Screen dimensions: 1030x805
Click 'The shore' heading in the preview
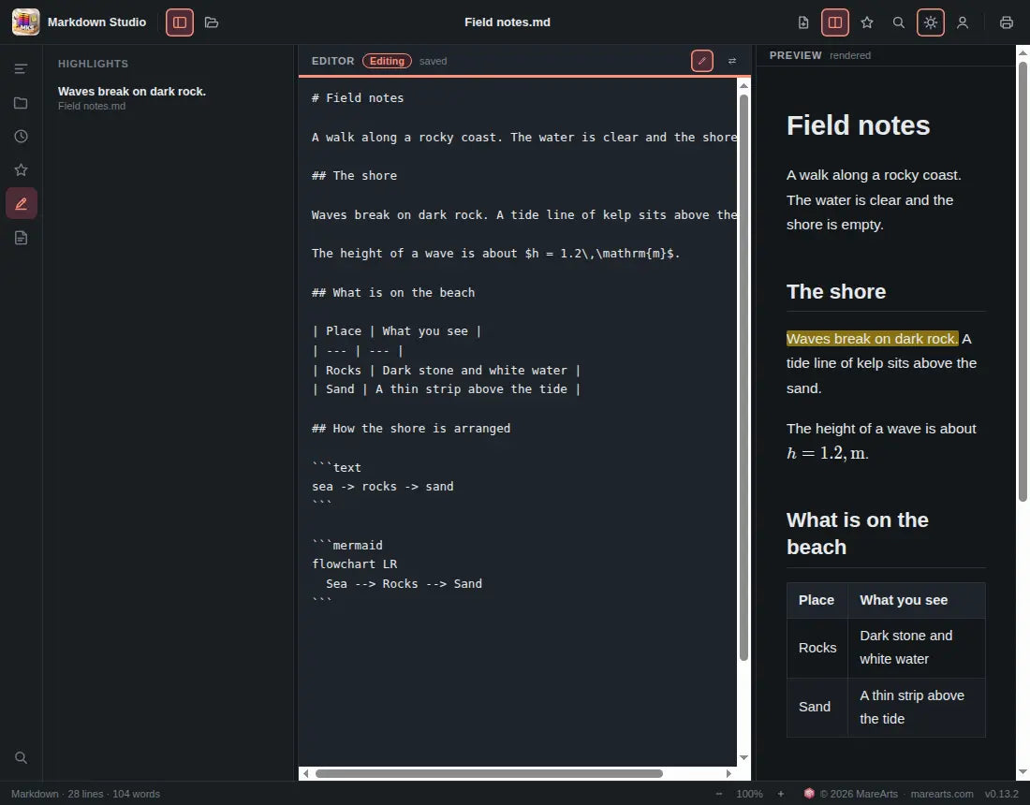(x=835, y=291)
